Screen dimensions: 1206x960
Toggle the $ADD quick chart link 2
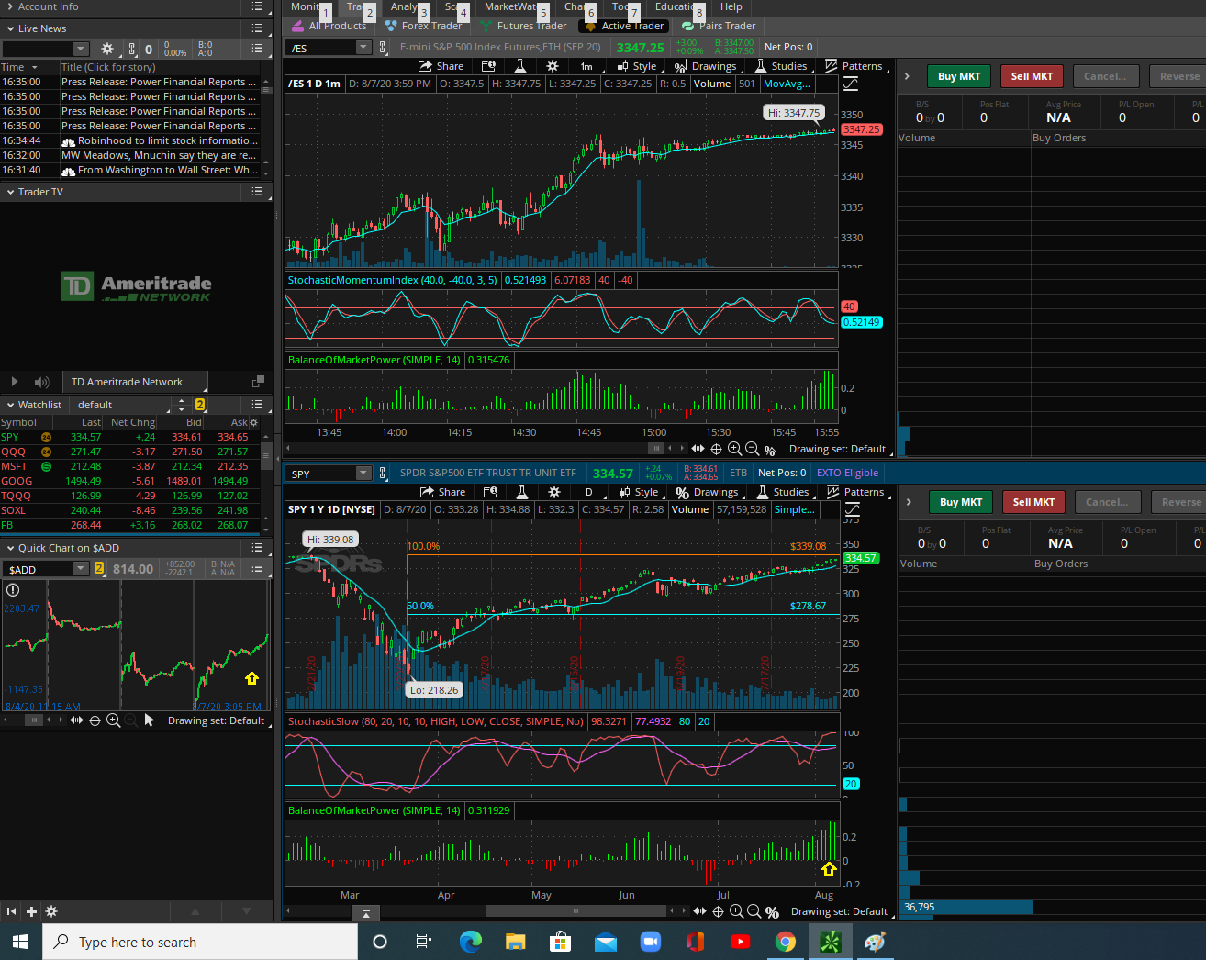coord(99,568)
